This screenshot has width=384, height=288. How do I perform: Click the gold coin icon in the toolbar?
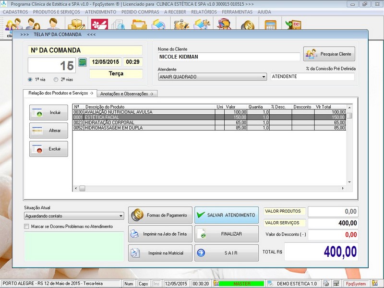(248, 25)
